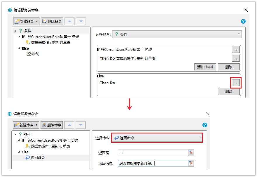Click the help icon in the upper dialog
Screen dimensions: 257x177
243,21
